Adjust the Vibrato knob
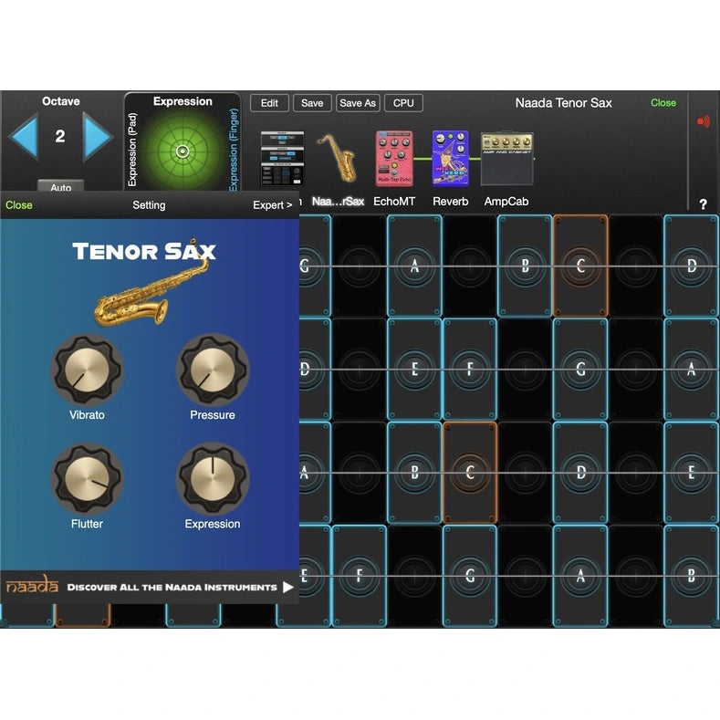Image resolution: width=720 pixels, height=720 pixels. [87, 370]
